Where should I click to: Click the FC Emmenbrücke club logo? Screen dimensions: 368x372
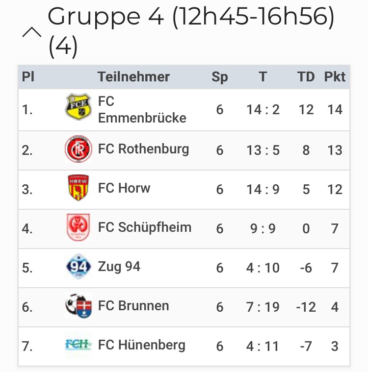[x=79, y=107]
